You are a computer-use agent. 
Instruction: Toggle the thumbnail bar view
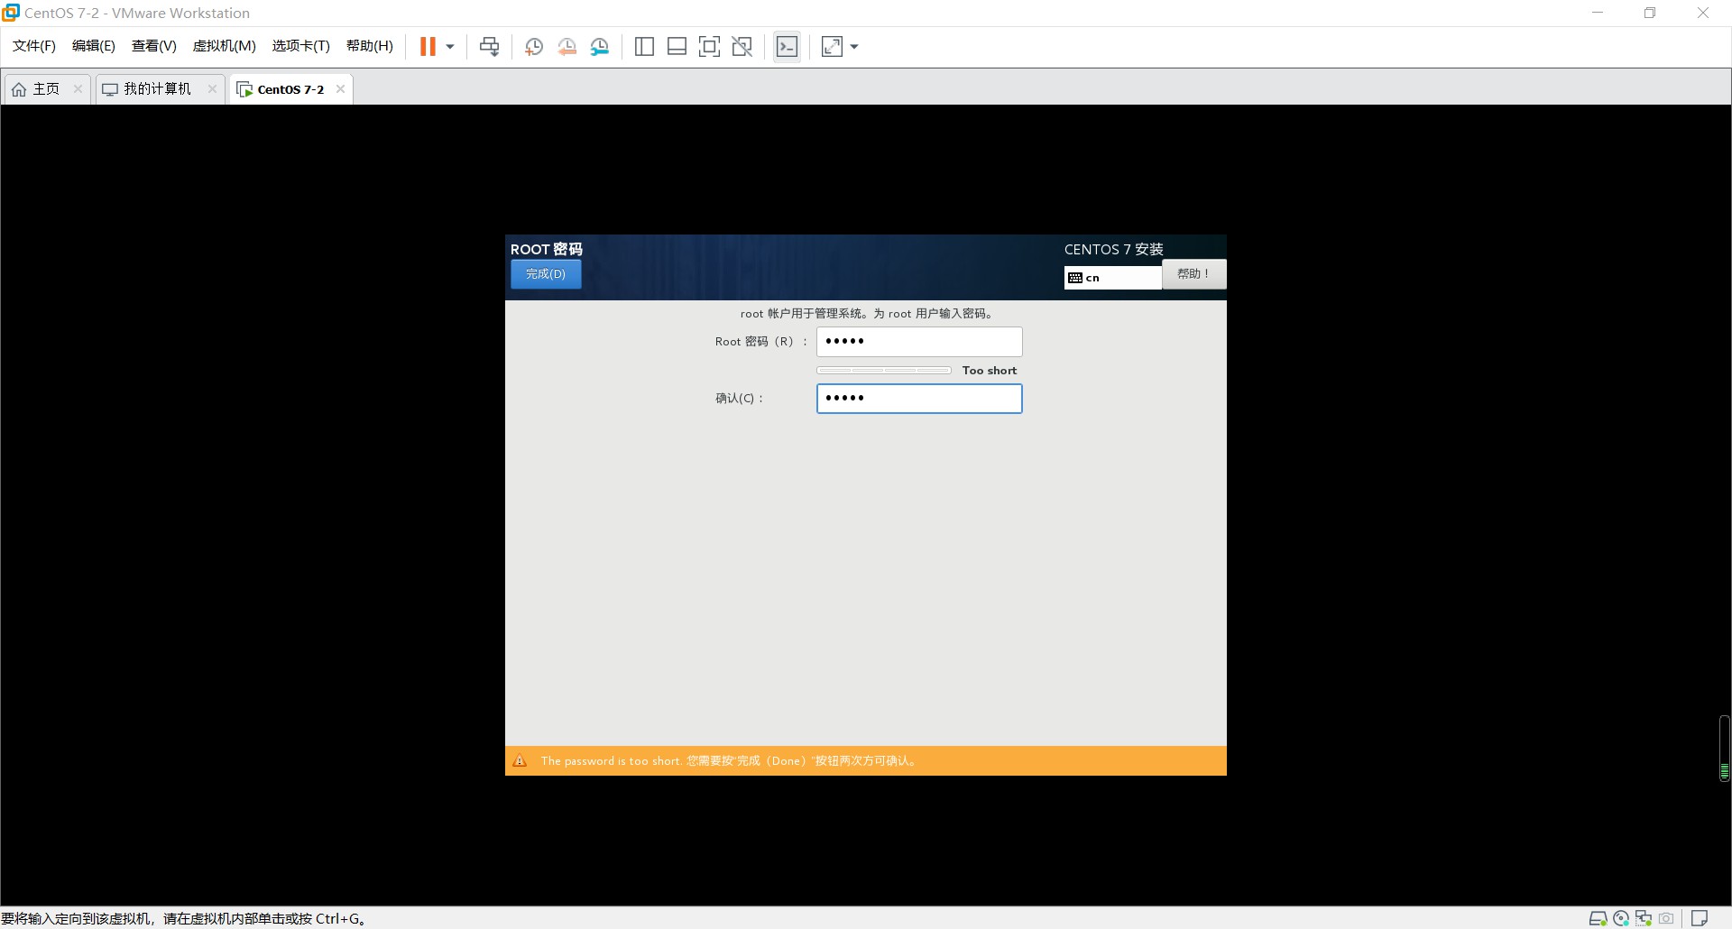[x=677, y=47]
